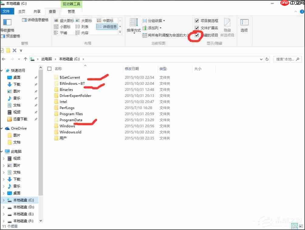Toggle the 文件扩展名 checkbox

pyautogui.click(x=197, y=28)
